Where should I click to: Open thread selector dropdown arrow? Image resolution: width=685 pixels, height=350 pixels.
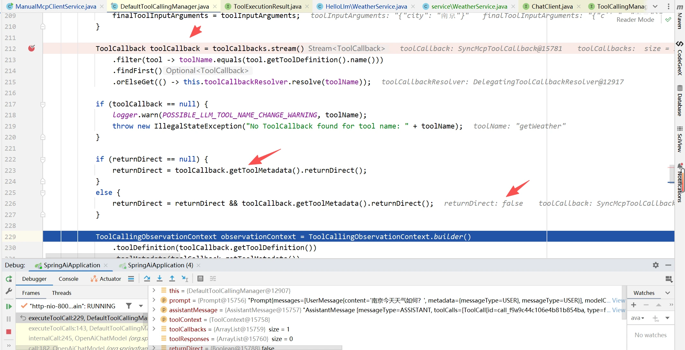click(x=141, y=306)
